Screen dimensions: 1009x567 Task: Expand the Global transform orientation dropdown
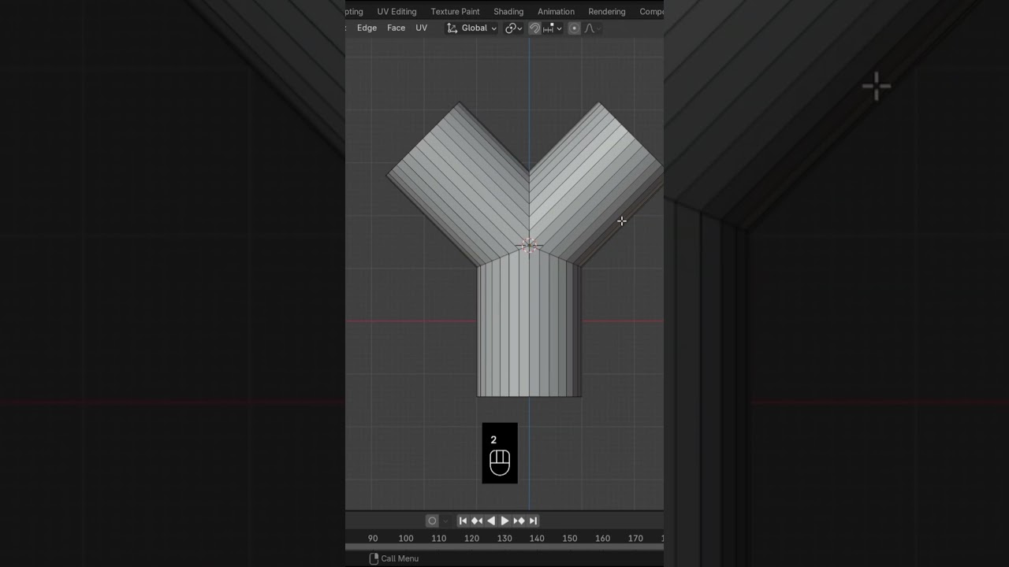471,28
